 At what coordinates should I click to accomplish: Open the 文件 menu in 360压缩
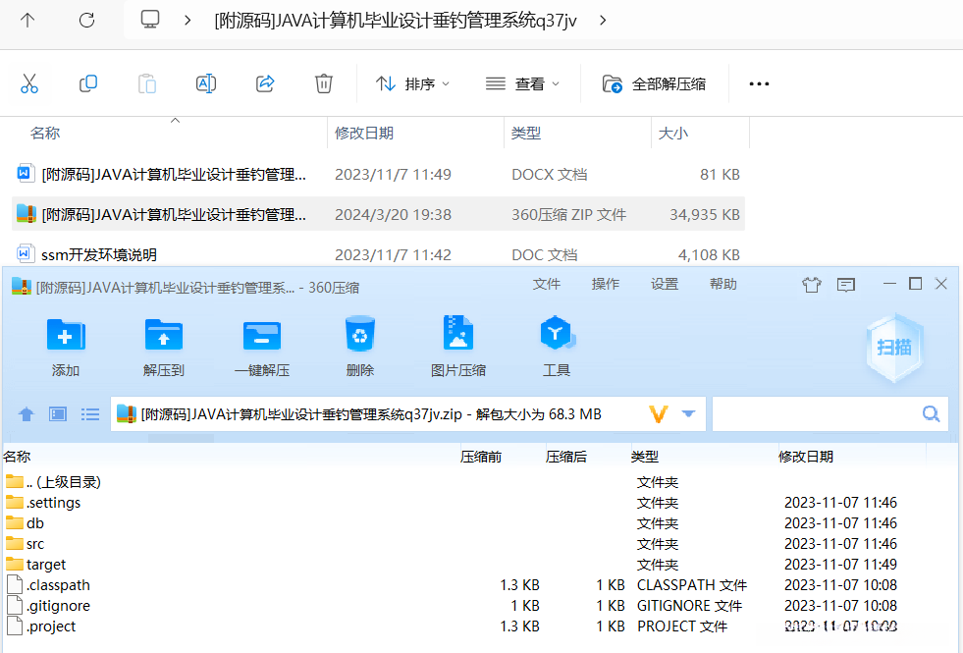pyautogui.click(x=547, y=284)
